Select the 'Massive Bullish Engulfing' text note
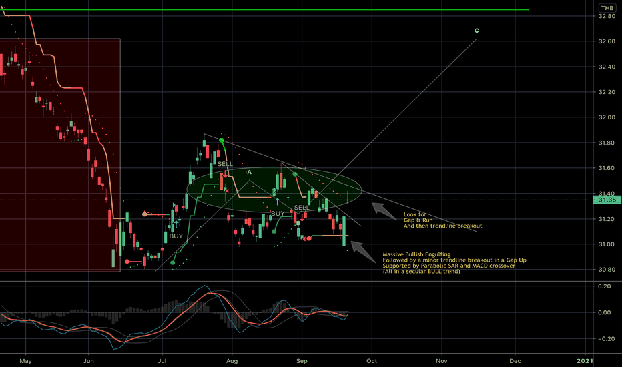 click(x=454, y=263)
